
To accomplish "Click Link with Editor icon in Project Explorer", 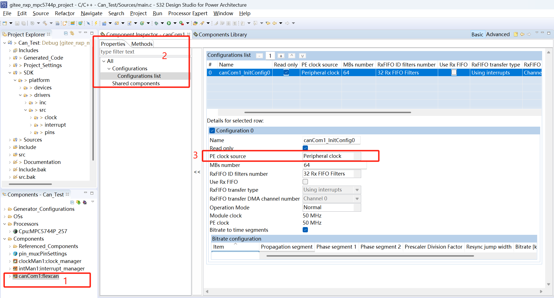I will coord(72,33).
